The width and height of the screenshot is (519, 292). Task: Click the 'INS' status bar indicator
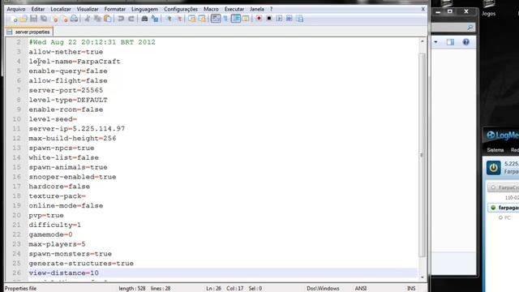(411, 289)
